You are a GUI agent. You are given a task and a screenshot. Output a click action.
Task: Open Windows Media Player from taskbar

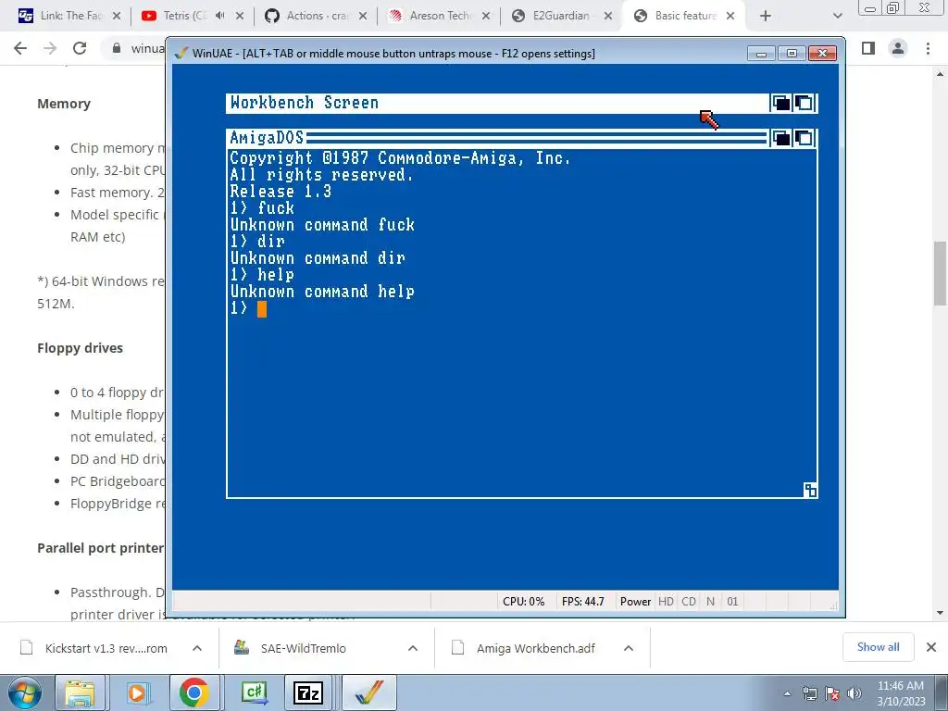click(x=138, y=692)
